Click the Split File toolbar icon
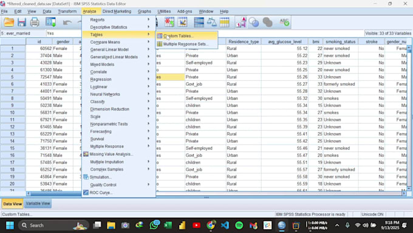The height and width of the screenshot is (233, 413). 199,23
